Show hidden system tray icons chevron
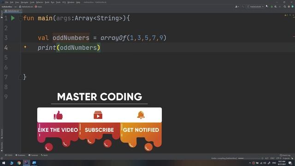The image size is (295, 166). 250,163
